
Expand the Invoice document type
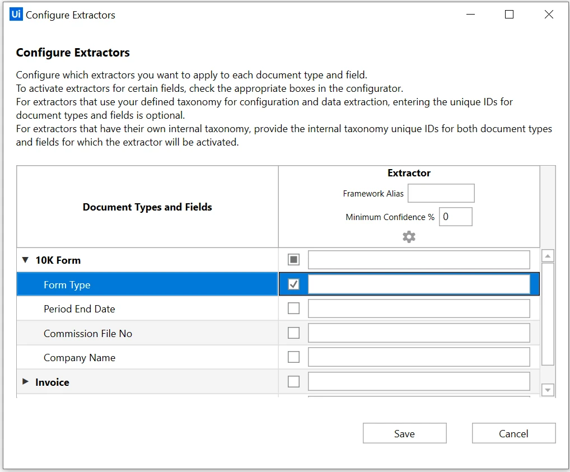click(x=25, y=381)
